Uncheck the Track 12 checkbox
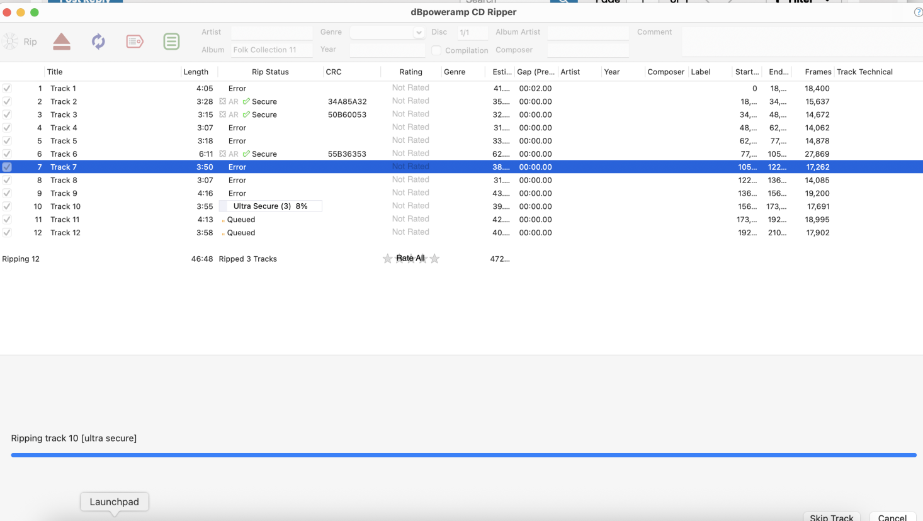This screenshot has width=923, height=521. (x=7, y=233)
